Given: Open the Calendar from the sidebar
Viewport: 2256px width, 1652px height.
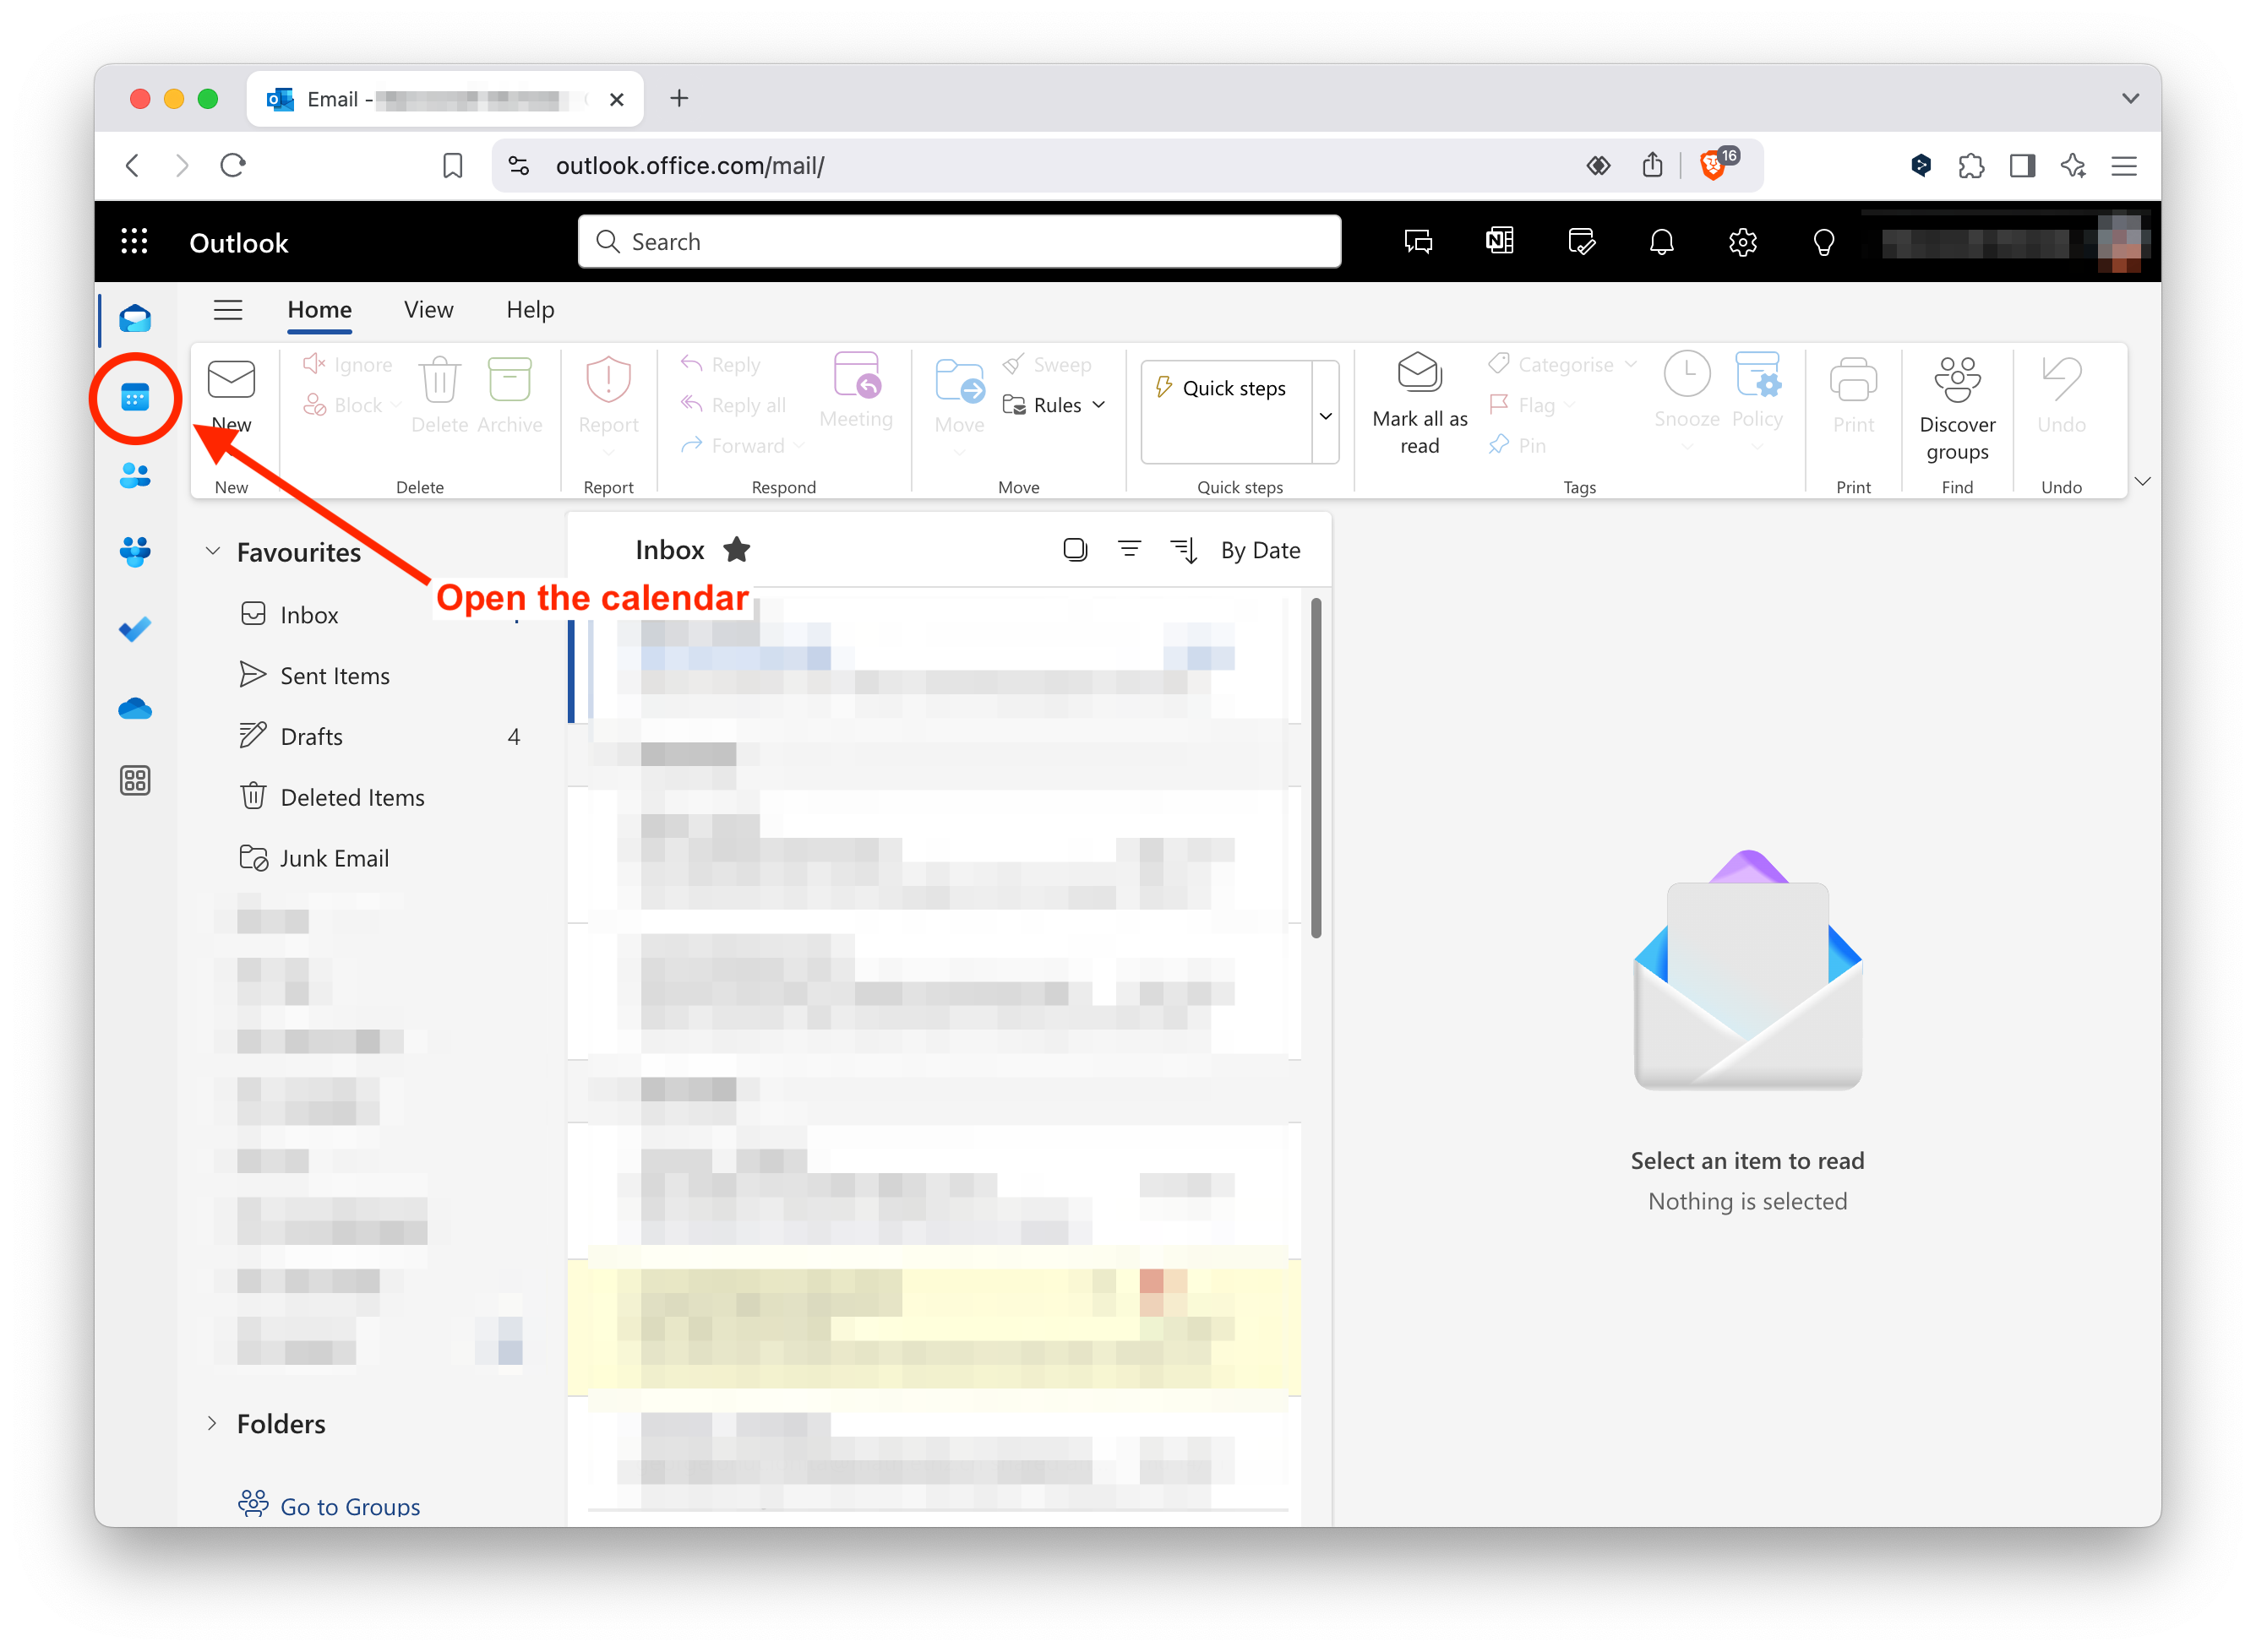Looking at the screenshot, I should tap(135, 397).
